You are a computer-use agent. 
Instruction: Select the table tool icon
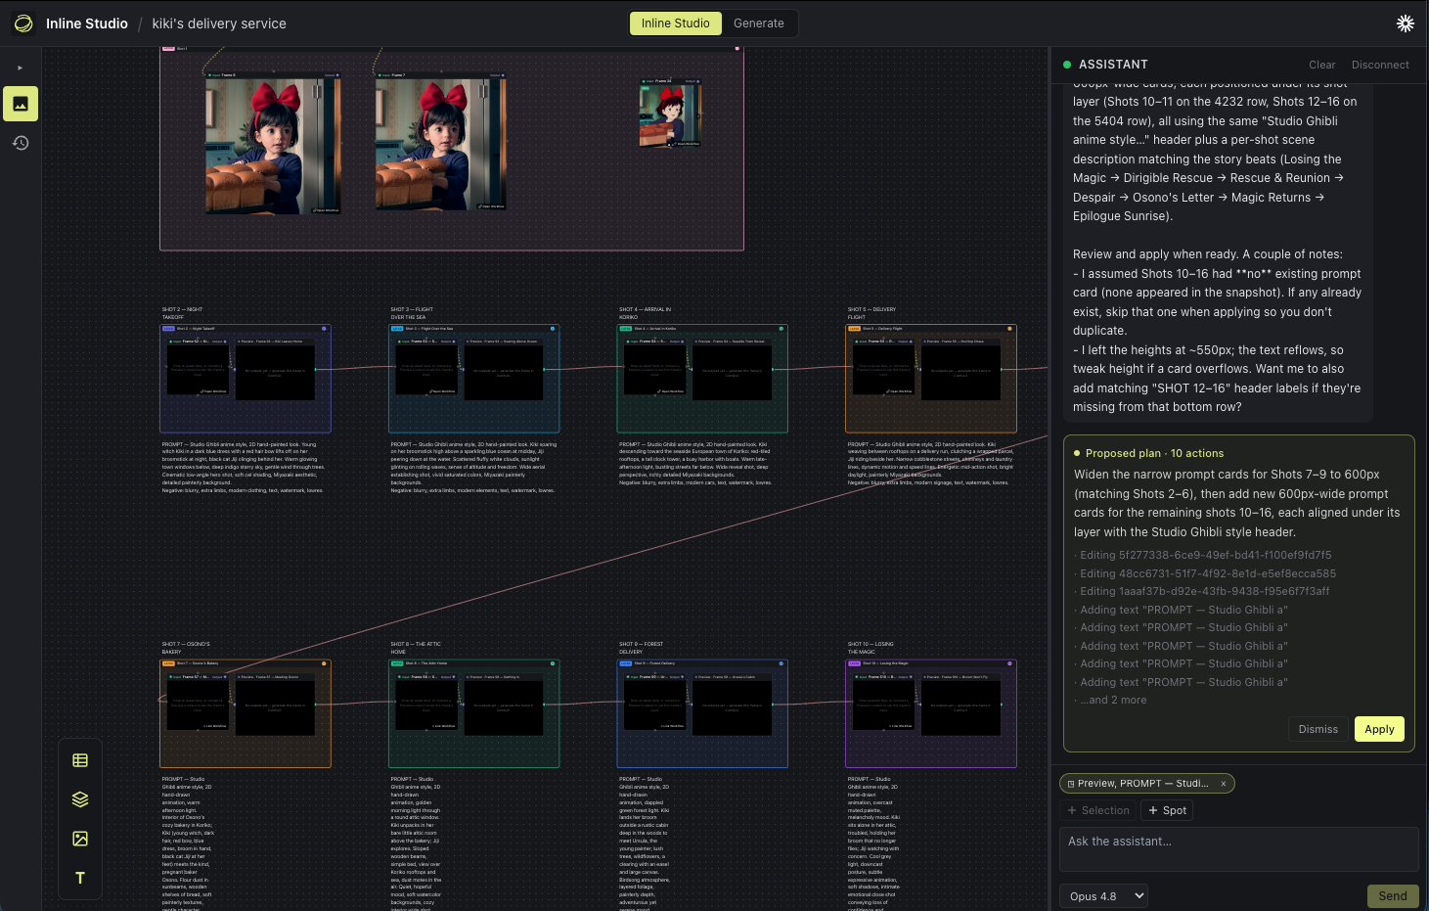pos(80,760)
